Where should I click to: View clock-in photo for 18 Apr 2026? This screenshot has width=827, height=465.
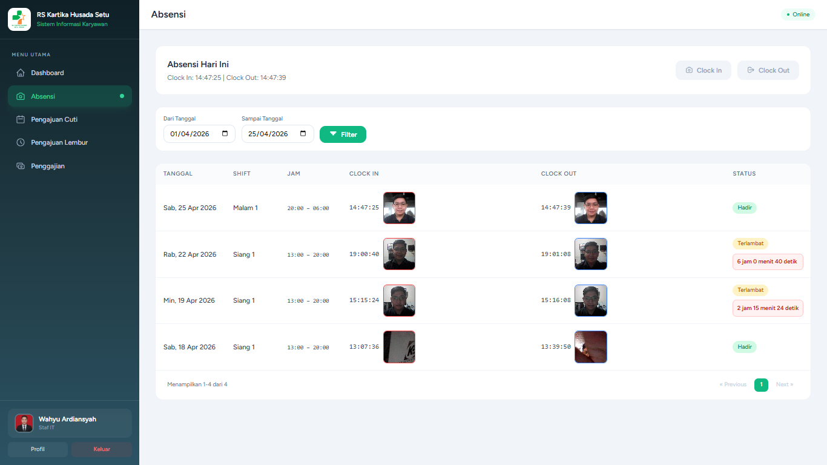(x=399, y=347)
